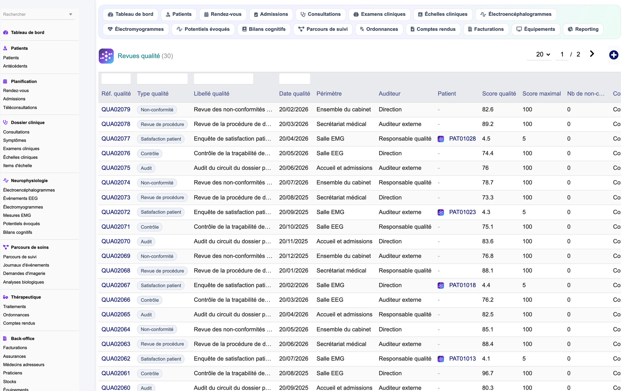This screenshot has width=632, height=391.
Task: Open the Admissions top tab
Action: [271, 14]
